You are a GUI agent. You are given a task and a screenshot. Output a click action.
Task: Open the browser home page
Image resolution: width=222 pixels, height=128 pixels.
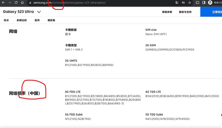click(22, 2)
